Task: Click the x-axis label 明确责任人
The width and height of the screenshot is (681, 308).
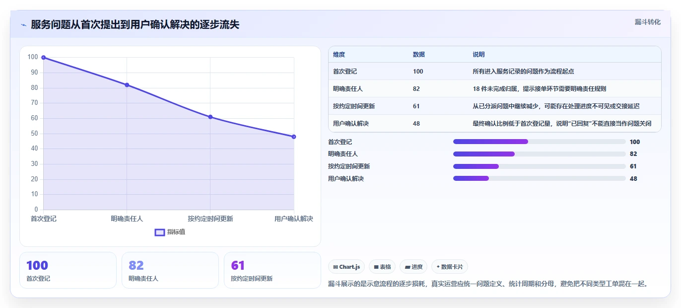Action: pyautogui.click(x=127, y=219)
